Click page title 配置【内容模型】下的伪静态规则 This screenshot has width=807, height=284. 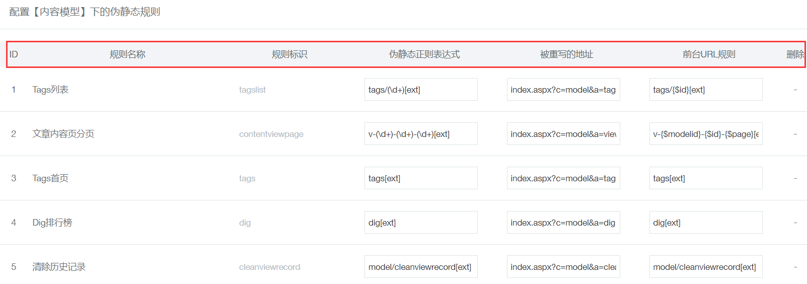pos(85,12)
